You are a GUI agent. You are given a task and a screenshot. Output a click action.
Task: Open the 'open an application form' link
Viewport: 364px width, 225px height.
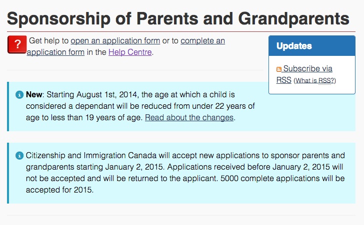tap(115, 41)
